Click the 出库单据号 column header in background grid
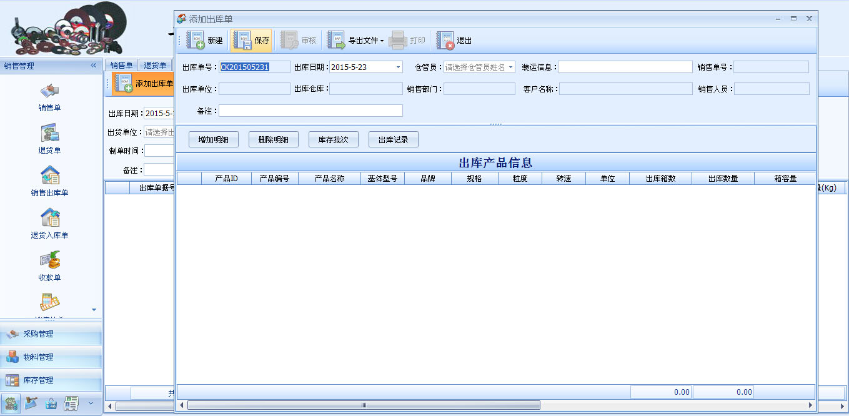Screen dimensions: 849x416 click(x=152, y=187)
